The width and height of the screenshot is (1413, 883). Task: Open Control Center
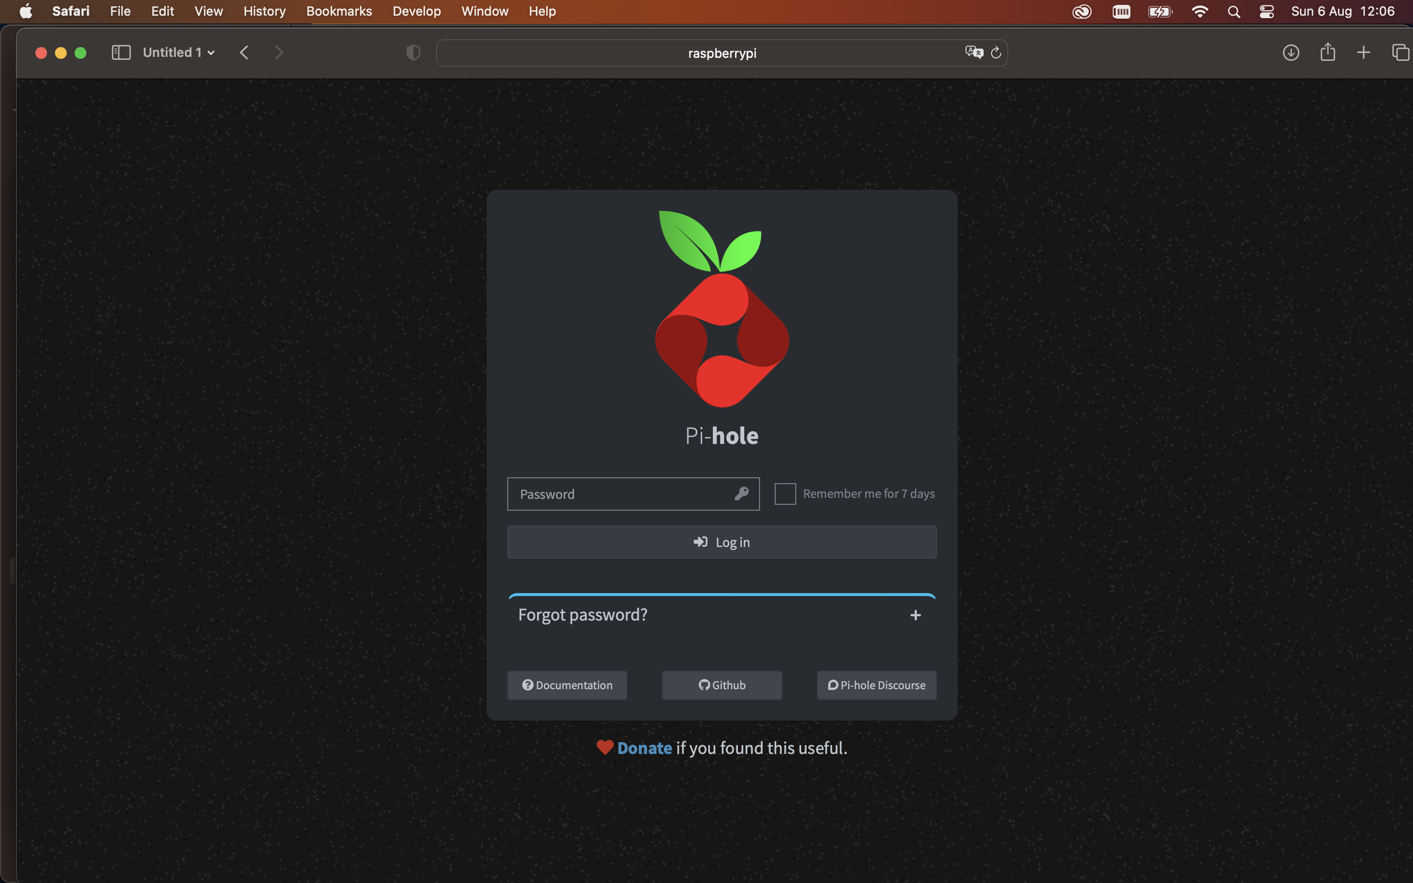1266,11
